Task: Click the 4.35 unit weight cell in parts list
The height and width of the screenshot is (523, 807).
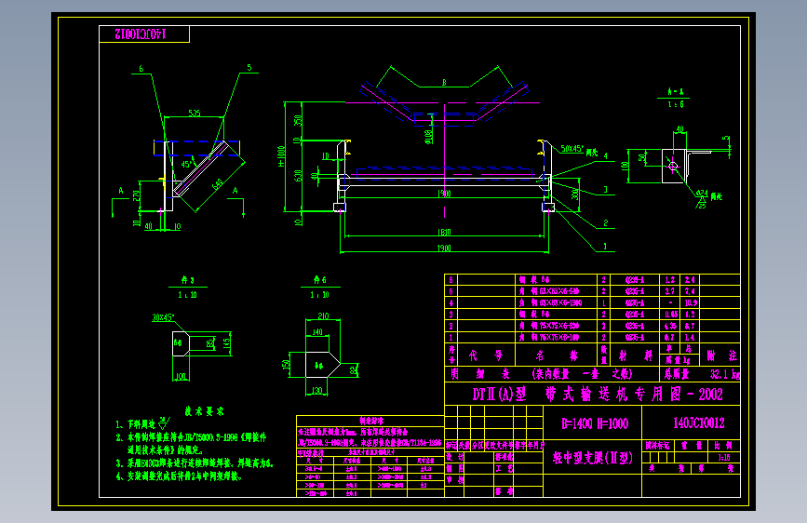Action: pos(669,326)
